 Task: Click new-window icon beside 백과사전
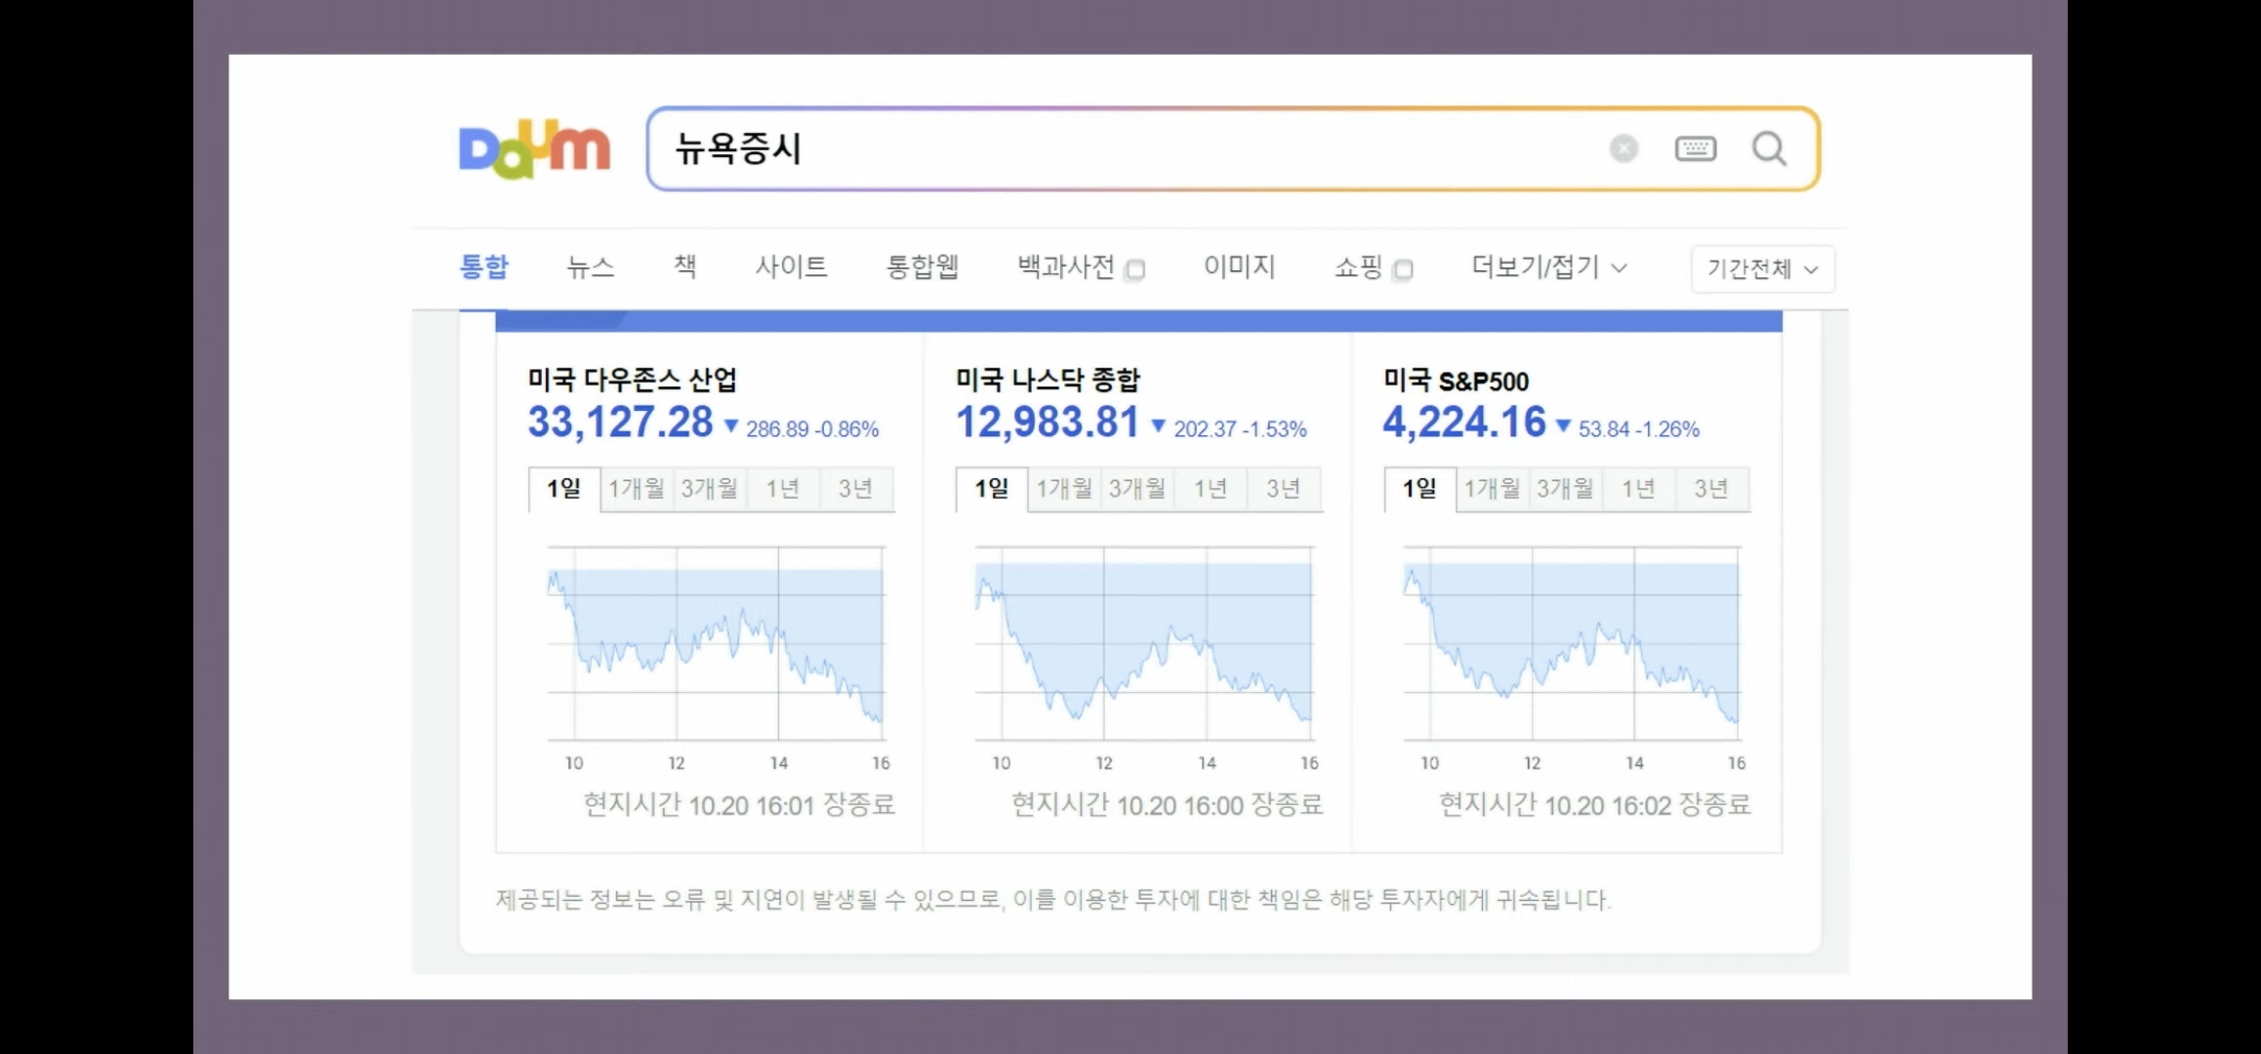pyautogui.click(x=1134, y=269)
